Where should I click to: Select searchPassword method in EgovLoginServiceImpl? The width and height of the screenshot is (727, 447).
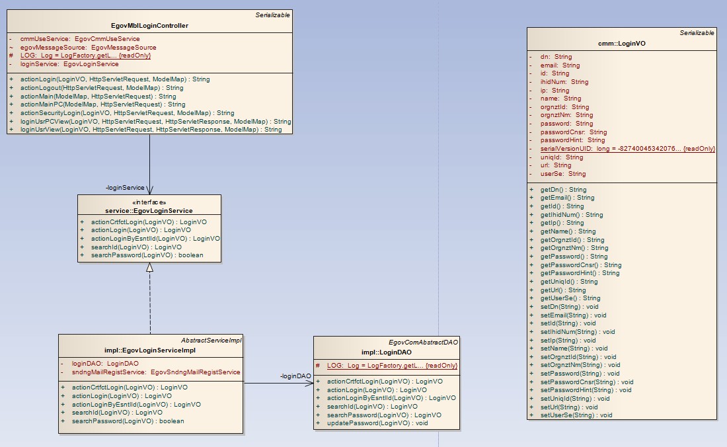tap(128, 421)
